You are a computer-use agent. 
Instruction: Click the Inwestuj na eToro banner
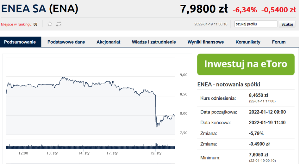click(246, 64)
